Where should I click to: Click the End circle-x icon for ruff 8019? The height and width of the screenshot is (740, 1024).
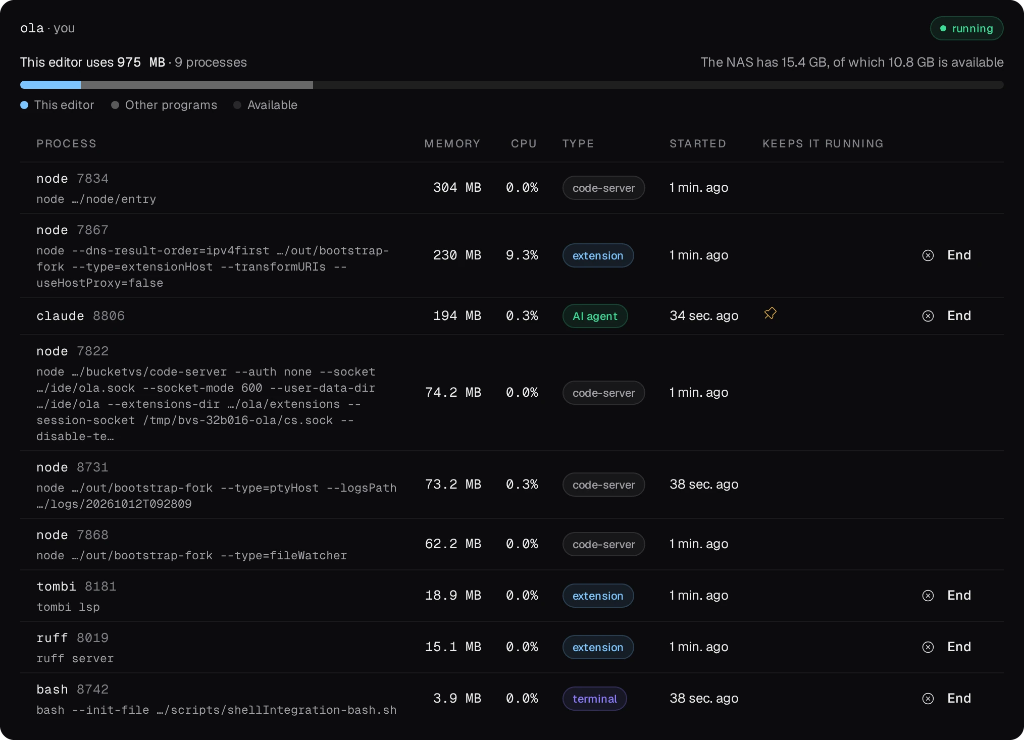click(x=928, y=647)
